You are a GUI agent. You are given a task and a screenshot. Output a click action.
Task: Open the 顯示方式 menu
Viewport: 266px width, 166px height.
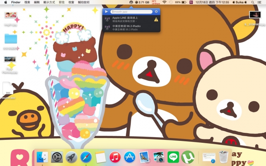pyautogui.click(x=49, y=2)
